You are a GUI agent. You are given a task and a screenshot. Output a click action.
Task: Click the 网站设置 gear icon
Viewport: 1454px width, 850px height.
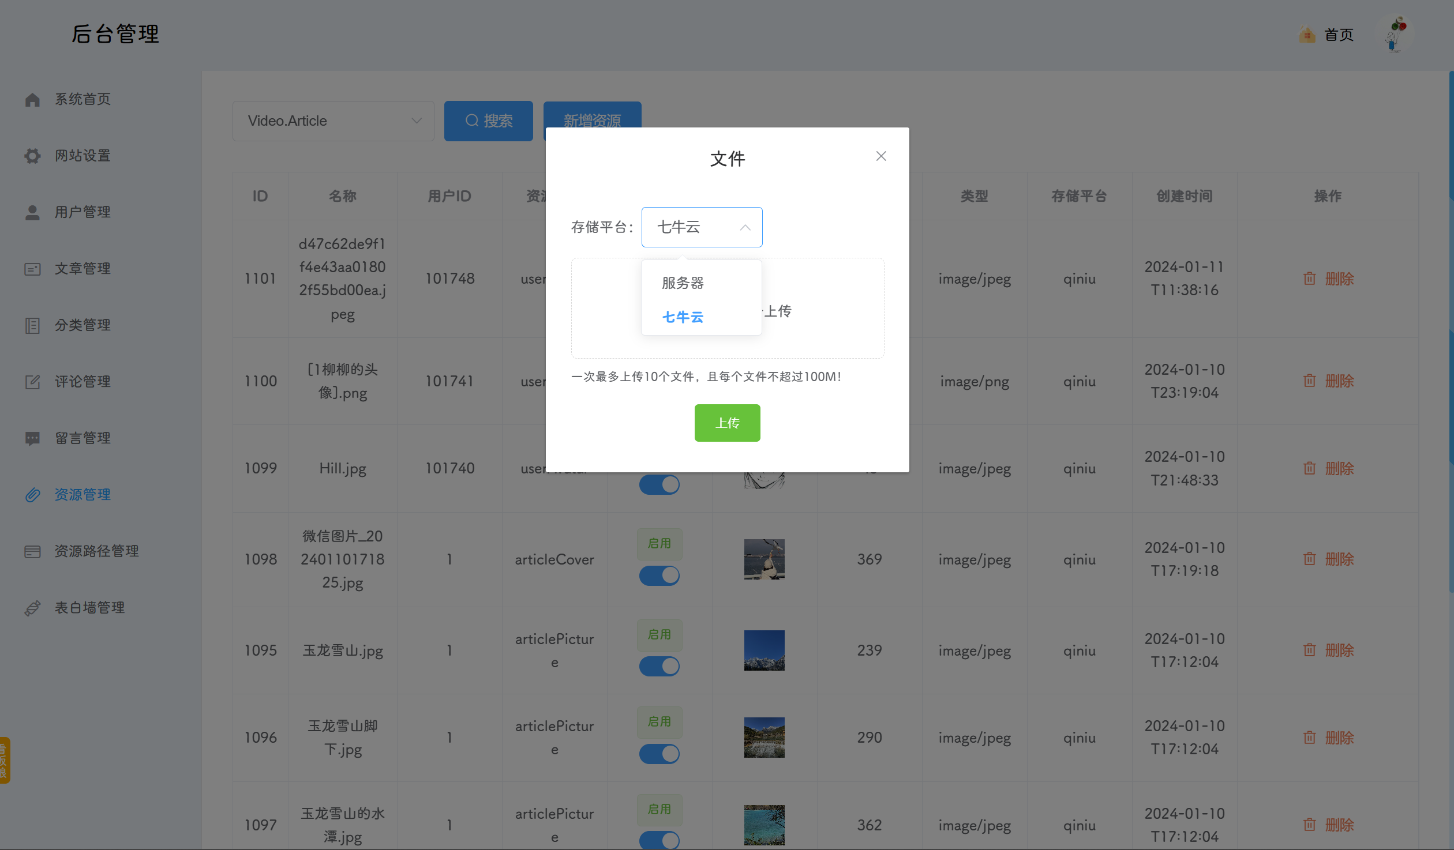tap(32, 156)
